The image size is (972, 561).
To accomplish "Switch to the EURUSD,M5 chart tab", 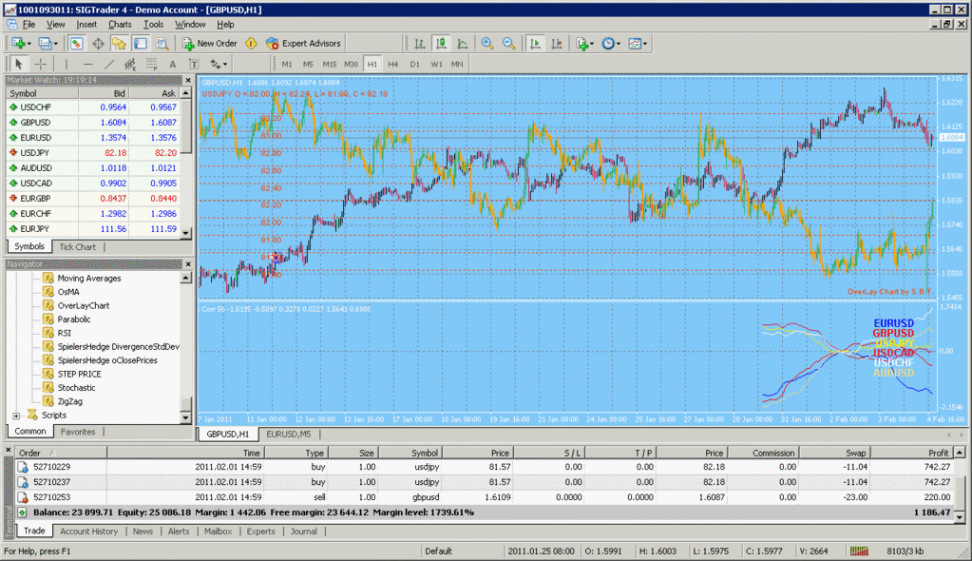I will click(288, 435).
